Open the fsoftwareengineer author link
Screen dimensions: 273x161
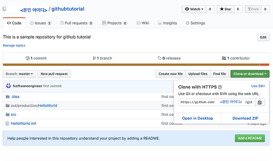click(x=27, y=86)
